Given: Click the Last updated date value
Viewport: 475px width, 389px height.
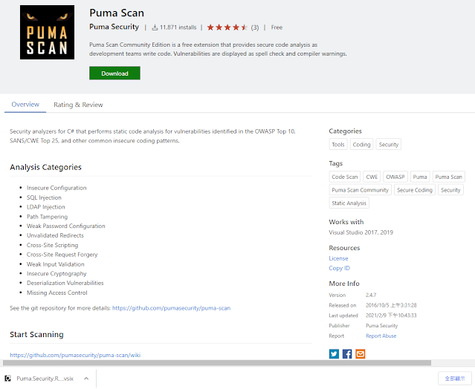Looking at the screenshot, I should [x=391, y=316].
